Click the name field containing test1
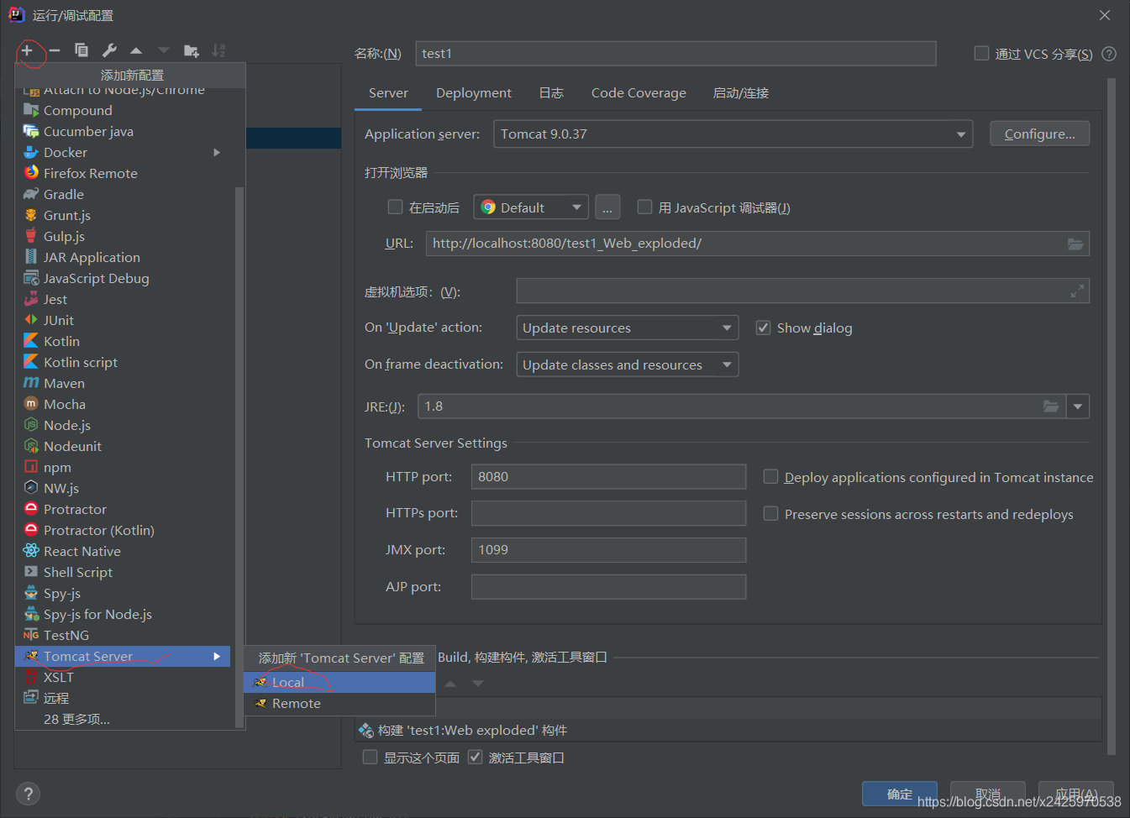 [675, 54]
